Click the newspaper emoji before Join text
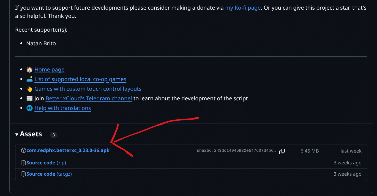Screen dimensions: 377x196 click(29, 98)
